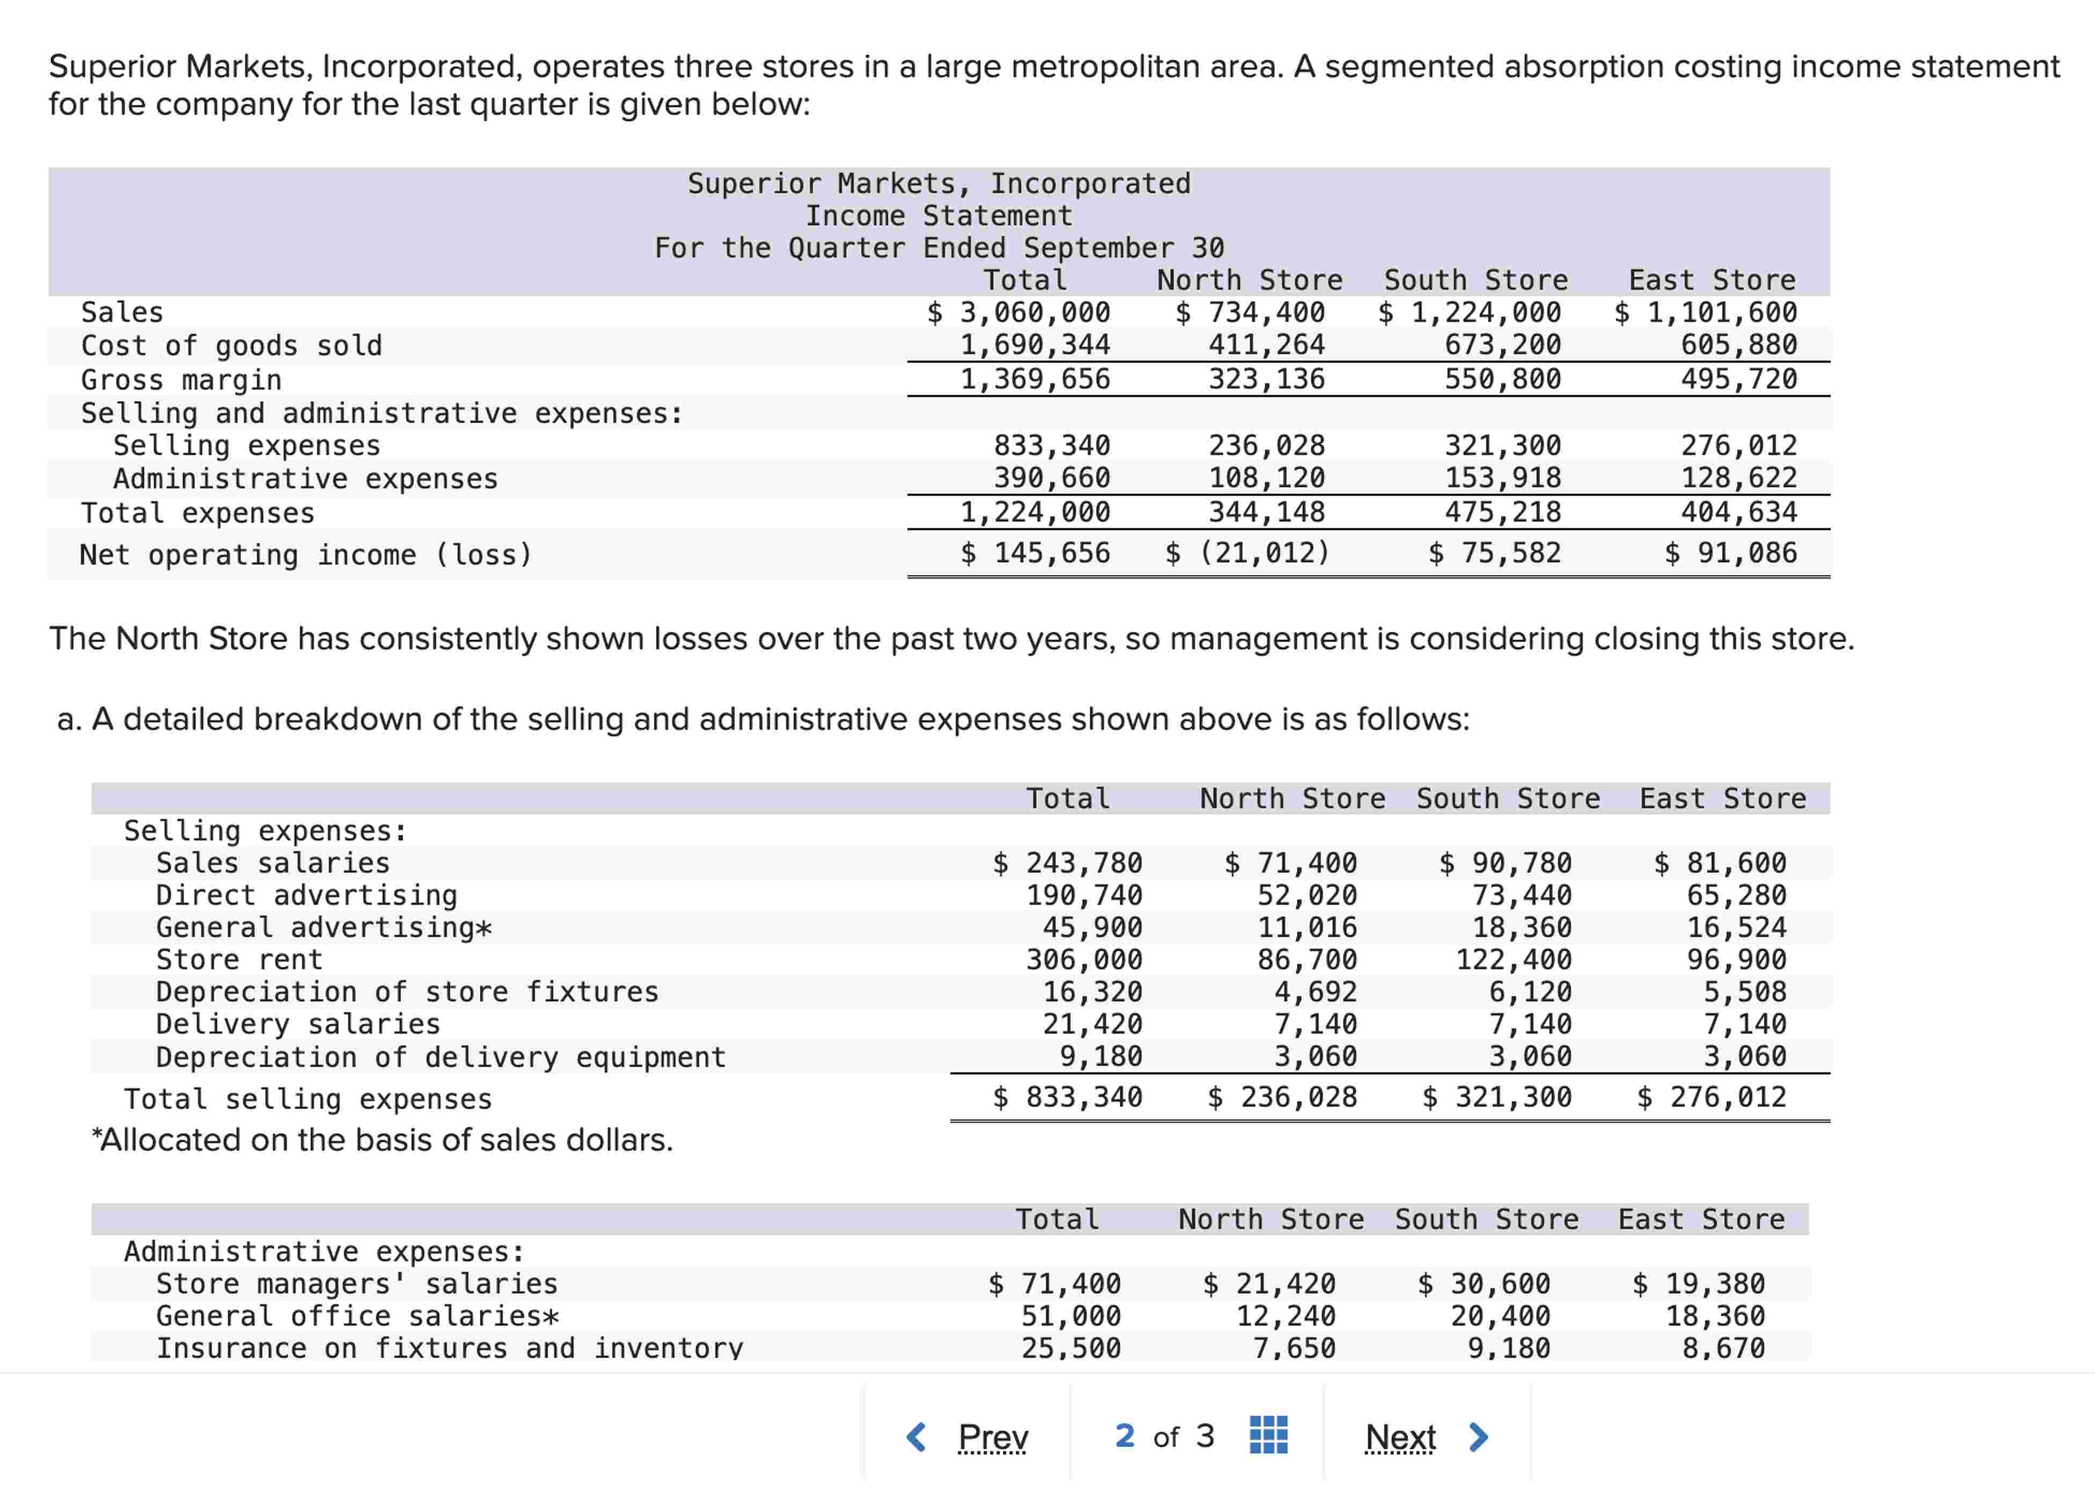Viewport: 2095px width, 1498px height.
Task: Click the "of 3" page count text
Action: (1184, 1436)
